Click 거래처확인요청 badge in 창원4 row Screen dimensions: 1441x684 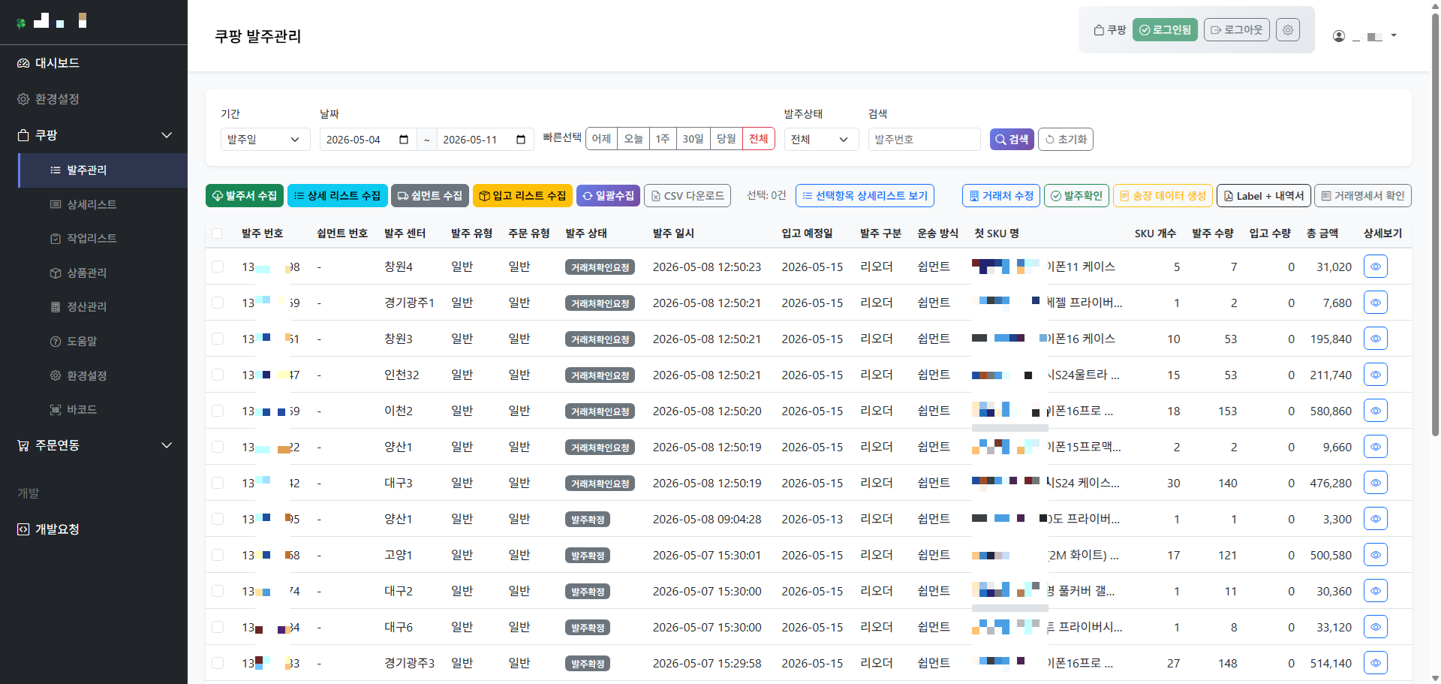600,267
